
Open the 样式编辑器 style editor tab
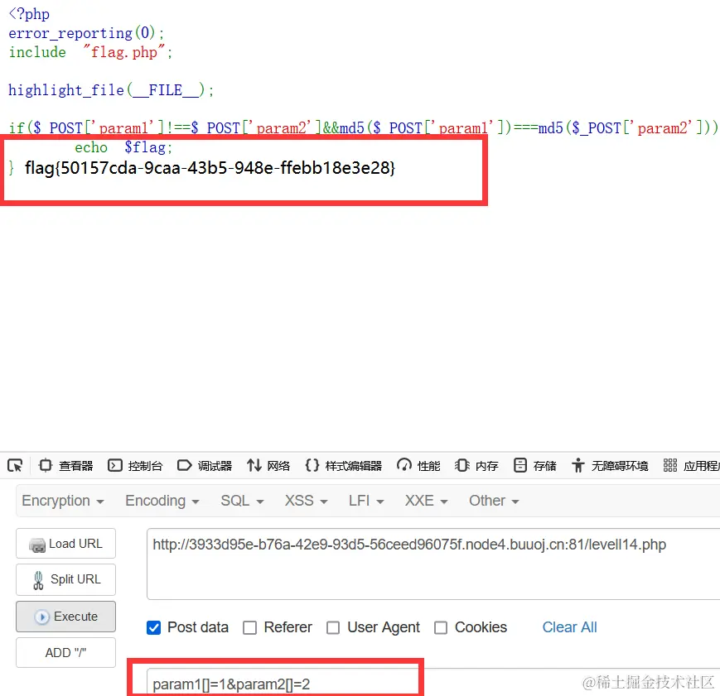pos(343,466)
